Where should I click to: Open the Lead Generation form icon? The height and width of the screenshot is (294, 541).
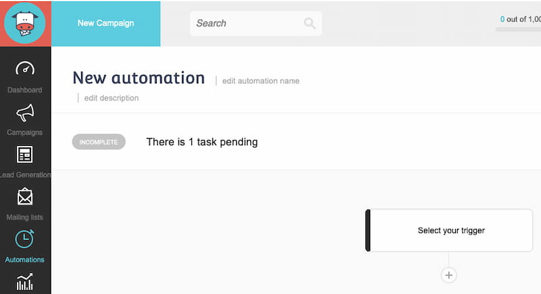pos(25,155)
